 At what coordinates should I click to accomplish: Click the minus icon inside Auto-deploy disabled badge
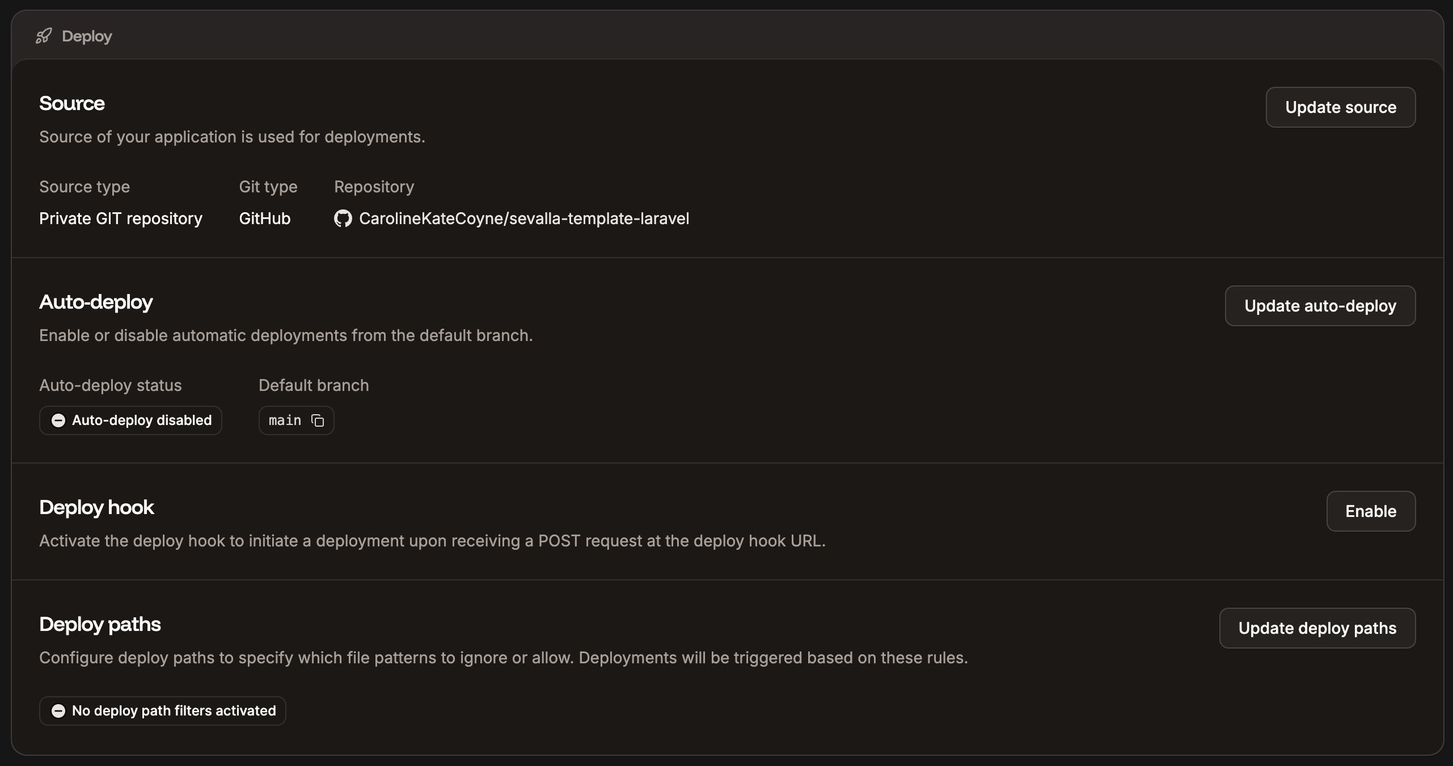click(x=58, y=420)
